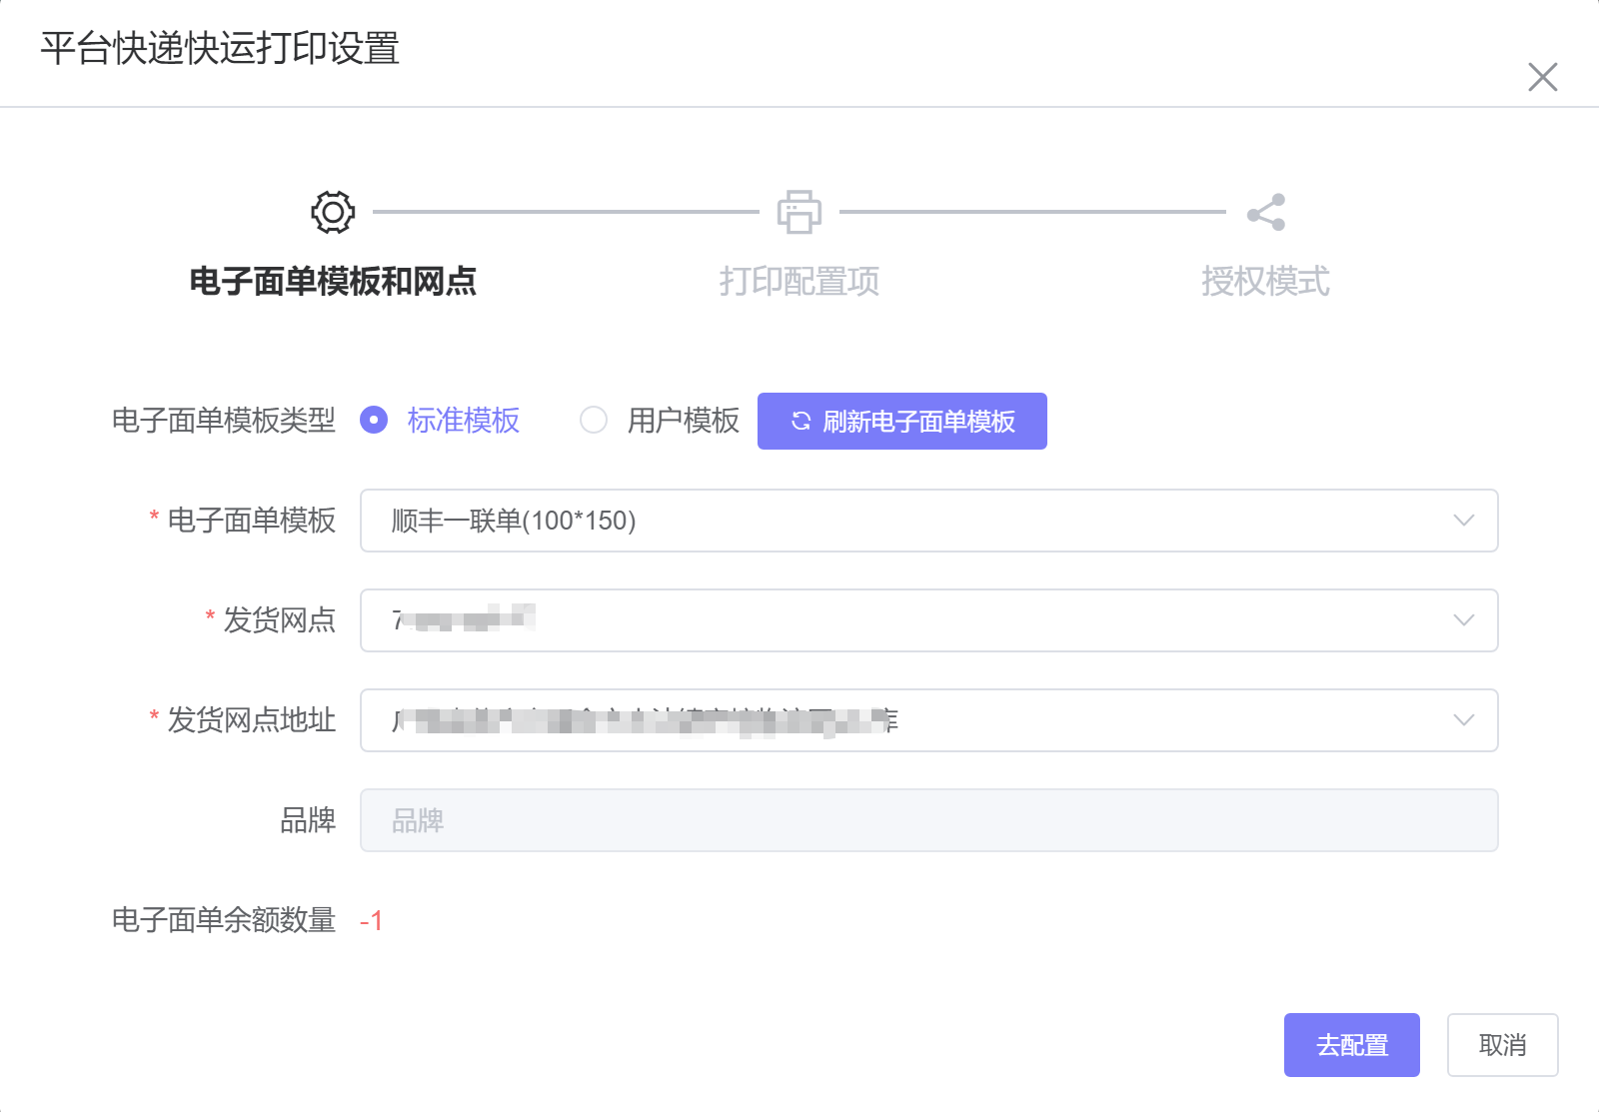Select the 用户模板 radio option

(594, 421)
